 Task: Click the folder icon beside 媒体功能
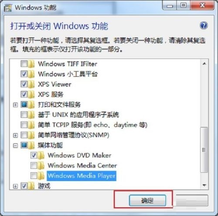click(31, 145)
